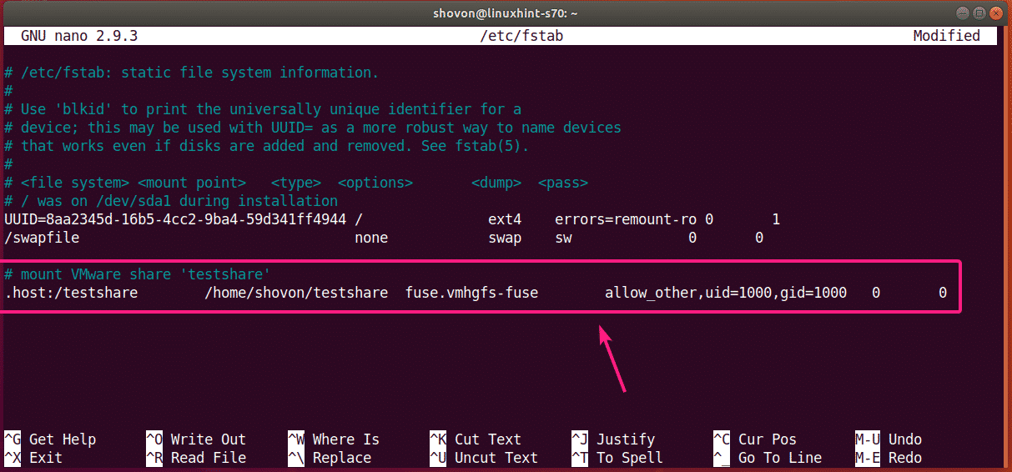Click the /swapfile entry
The height and width of the screenshot is (472, 1012).
click(42, 238)
